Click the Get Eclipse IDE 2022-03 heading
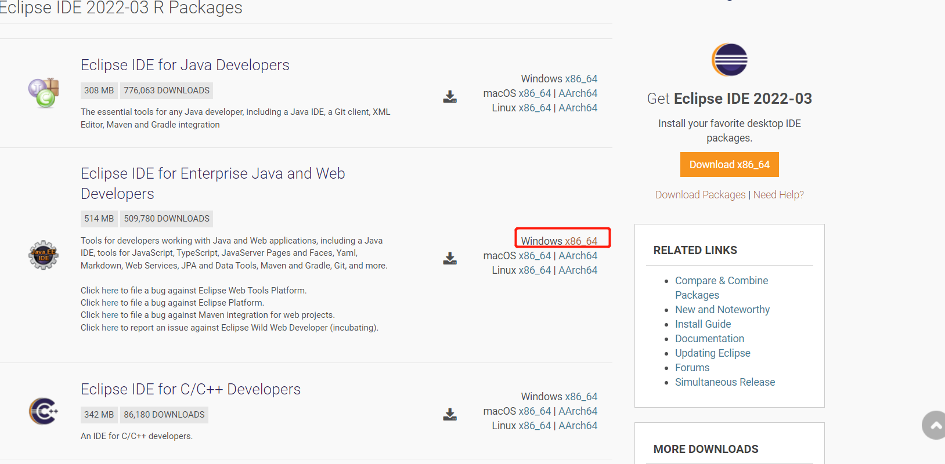The image size is (945, 464). coord(730,99)
